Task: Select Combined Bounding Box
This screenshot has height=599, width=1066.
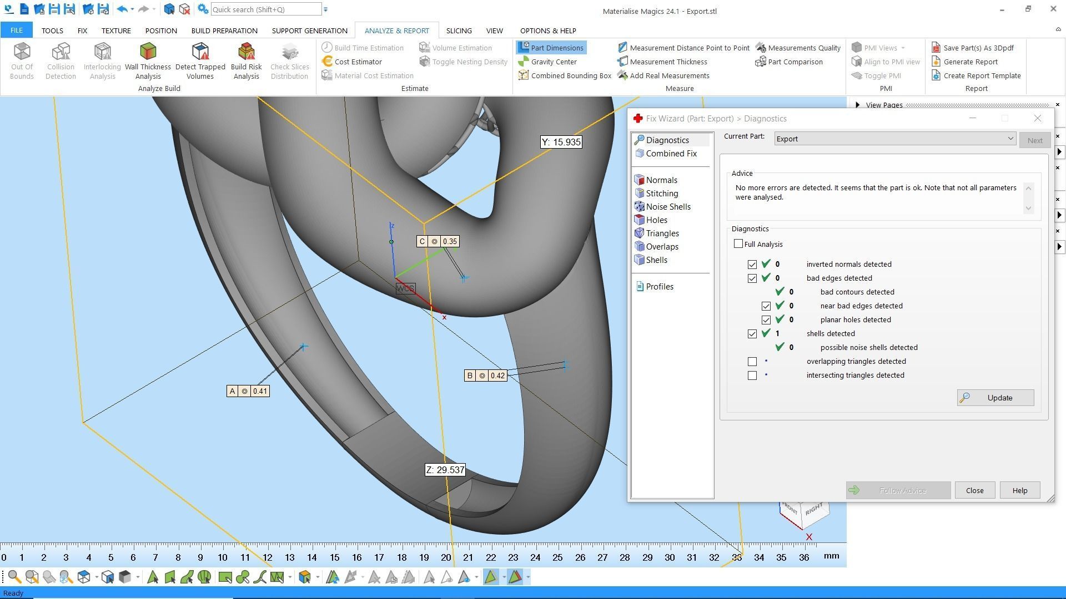Action: (565, 75)
